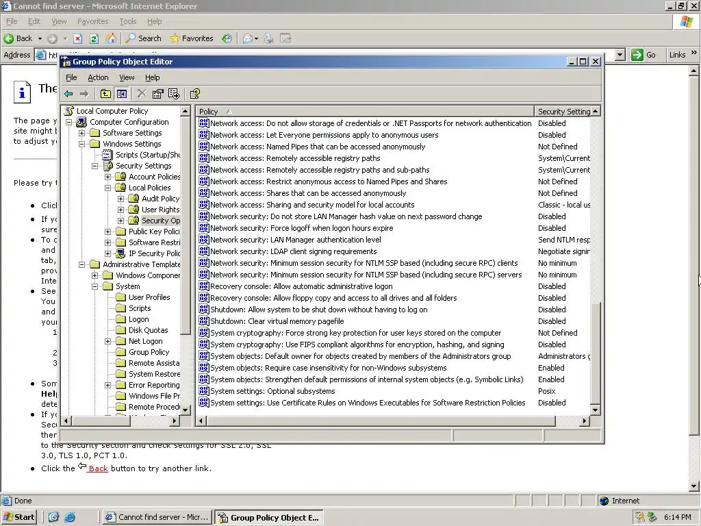The height and width of the screenshot is (526, 701).
Task: Collapse the Local Policies node
Action: 107,188
